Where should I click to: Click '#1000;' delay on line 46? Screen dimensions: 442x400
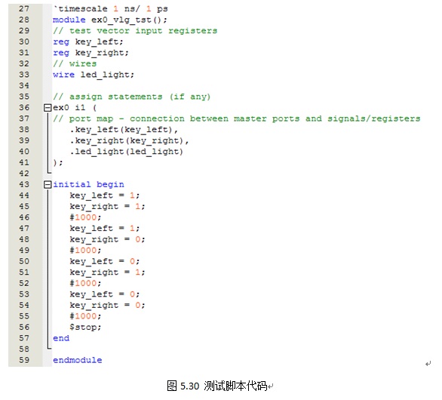tap(85, 217)
